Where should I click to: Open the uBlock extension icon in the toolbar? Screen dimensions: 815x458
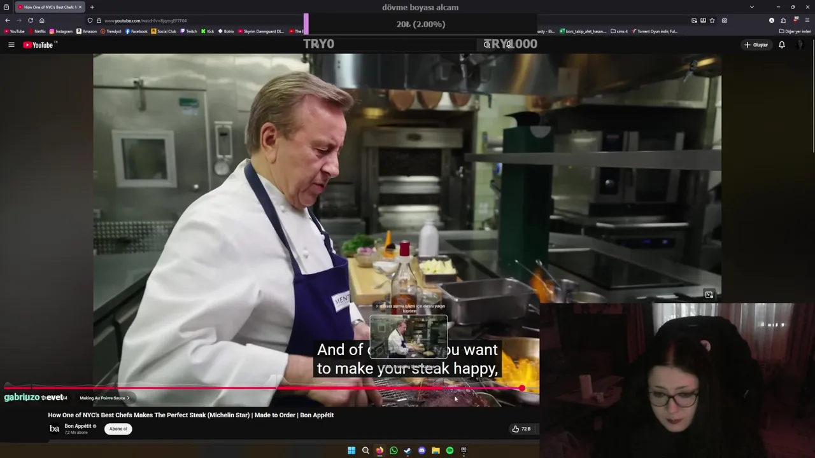tap(795, 20)
